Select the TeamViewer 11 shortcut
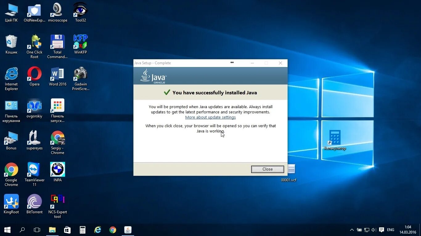Viewport: 421px width, 236px height. (x=35, y=175)
